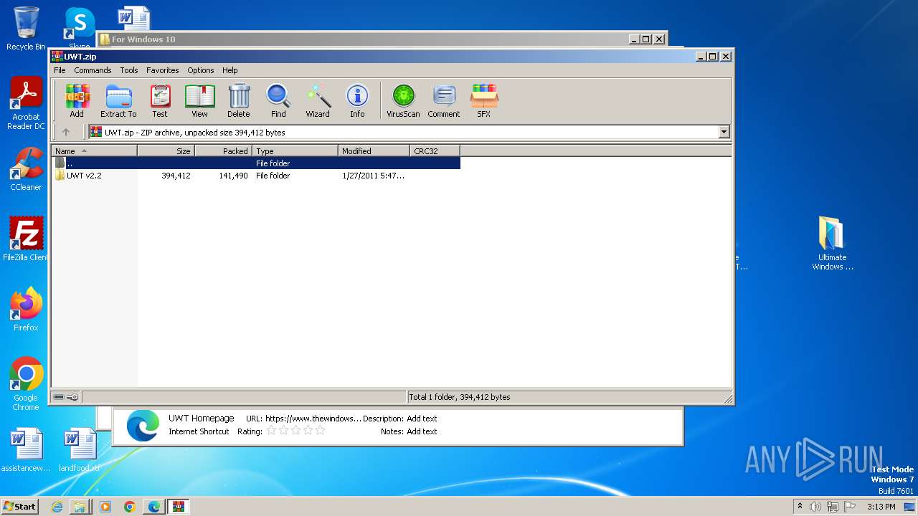The width and height of the screenshot is (918, 516).
Task: Click the Info toolbar icon
Action: (x=357, y=100)
